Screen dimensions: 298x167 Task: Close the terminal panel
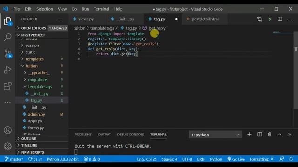(290, 135)
